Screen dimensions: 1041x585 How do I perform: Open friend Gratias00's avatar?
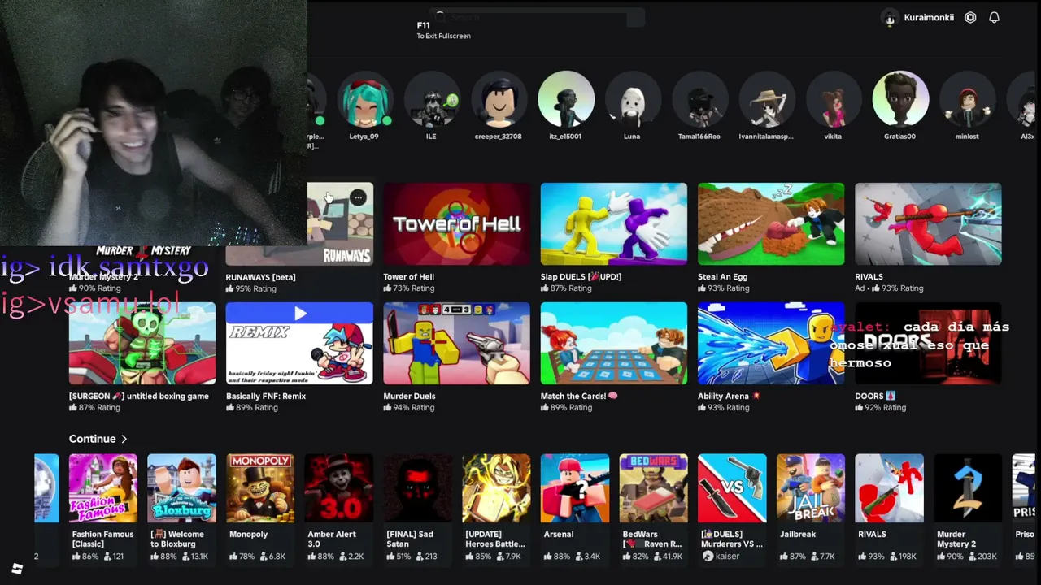(x=900, y=99)
